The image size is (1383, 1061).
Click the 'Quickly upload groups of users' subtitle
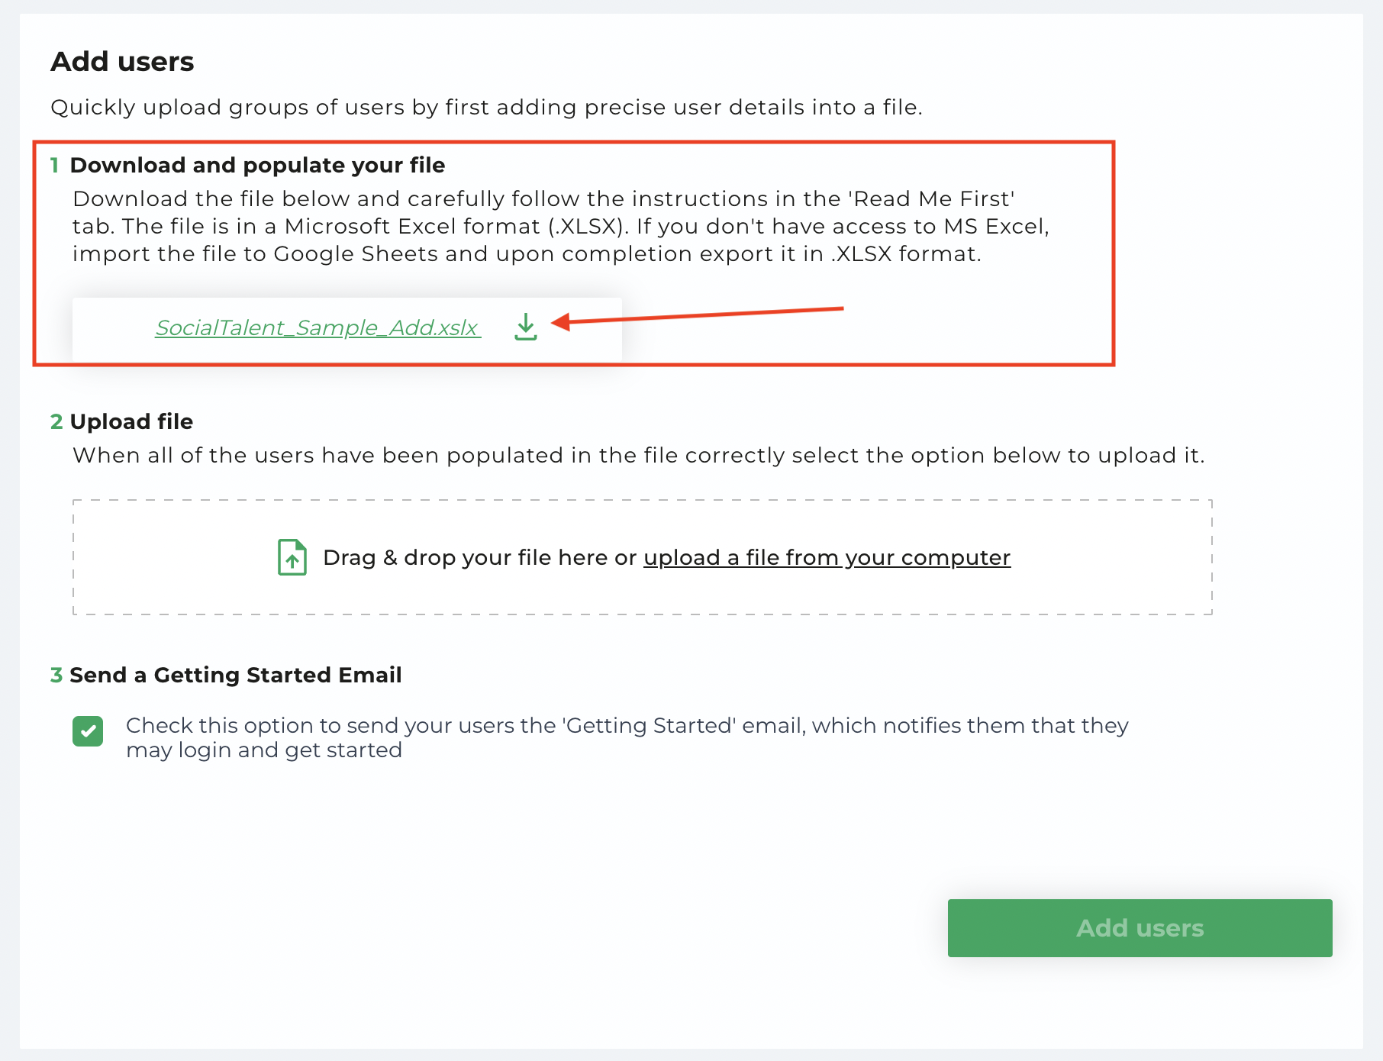pos(486,107)
